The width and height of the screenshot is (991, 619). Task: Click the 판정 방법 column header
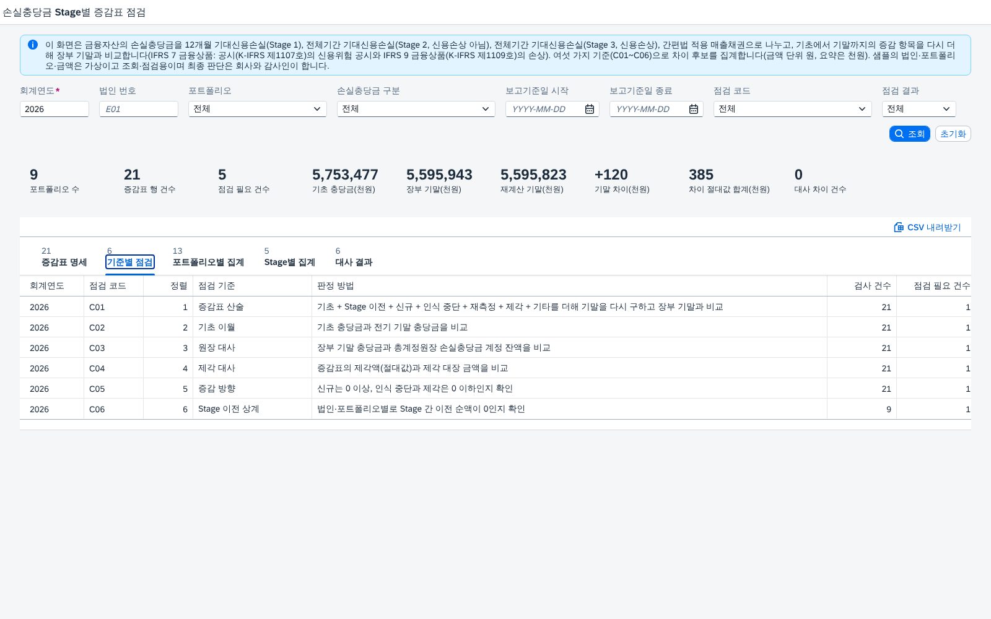click(569, 285)
